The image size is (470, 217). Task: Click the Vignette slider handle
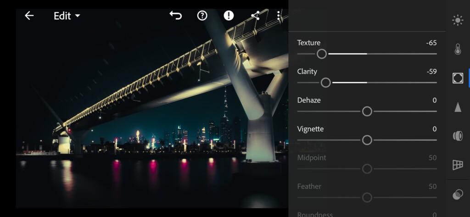click(367, 140)
